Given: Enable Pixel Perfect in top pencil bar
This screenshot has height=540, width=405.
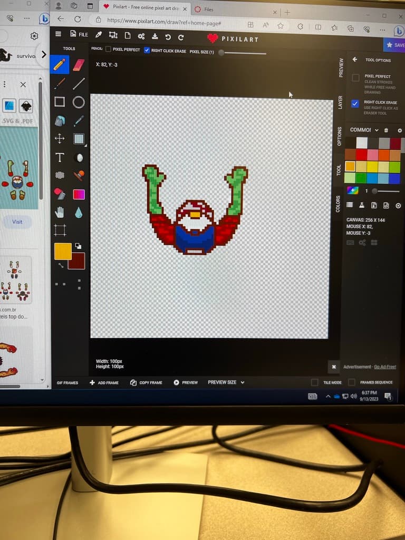Looking at the screenshot, I should tap(108, 50).
